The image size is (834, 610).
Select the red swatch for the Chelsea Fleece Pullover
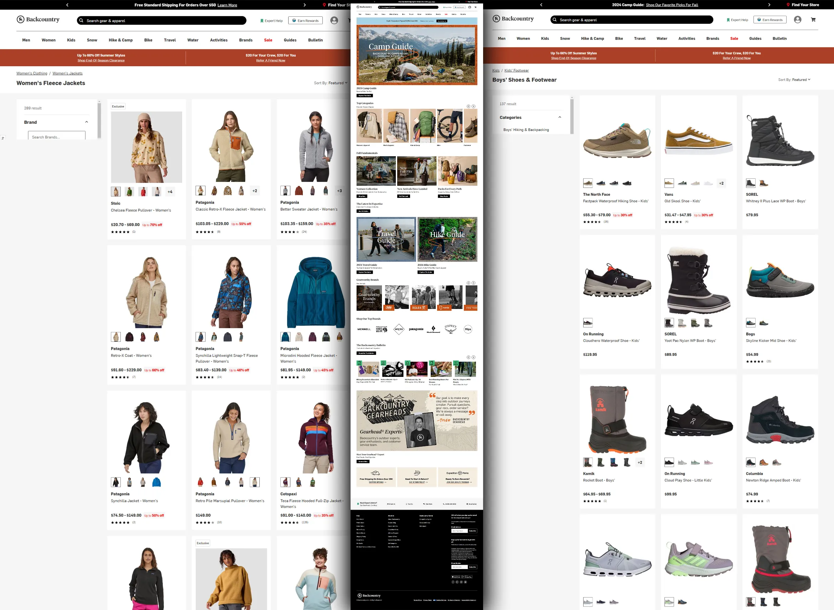pos(143,191)
